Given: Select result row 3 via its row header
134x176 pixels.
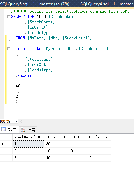Looking at the screenshot, I should point(6,158).
